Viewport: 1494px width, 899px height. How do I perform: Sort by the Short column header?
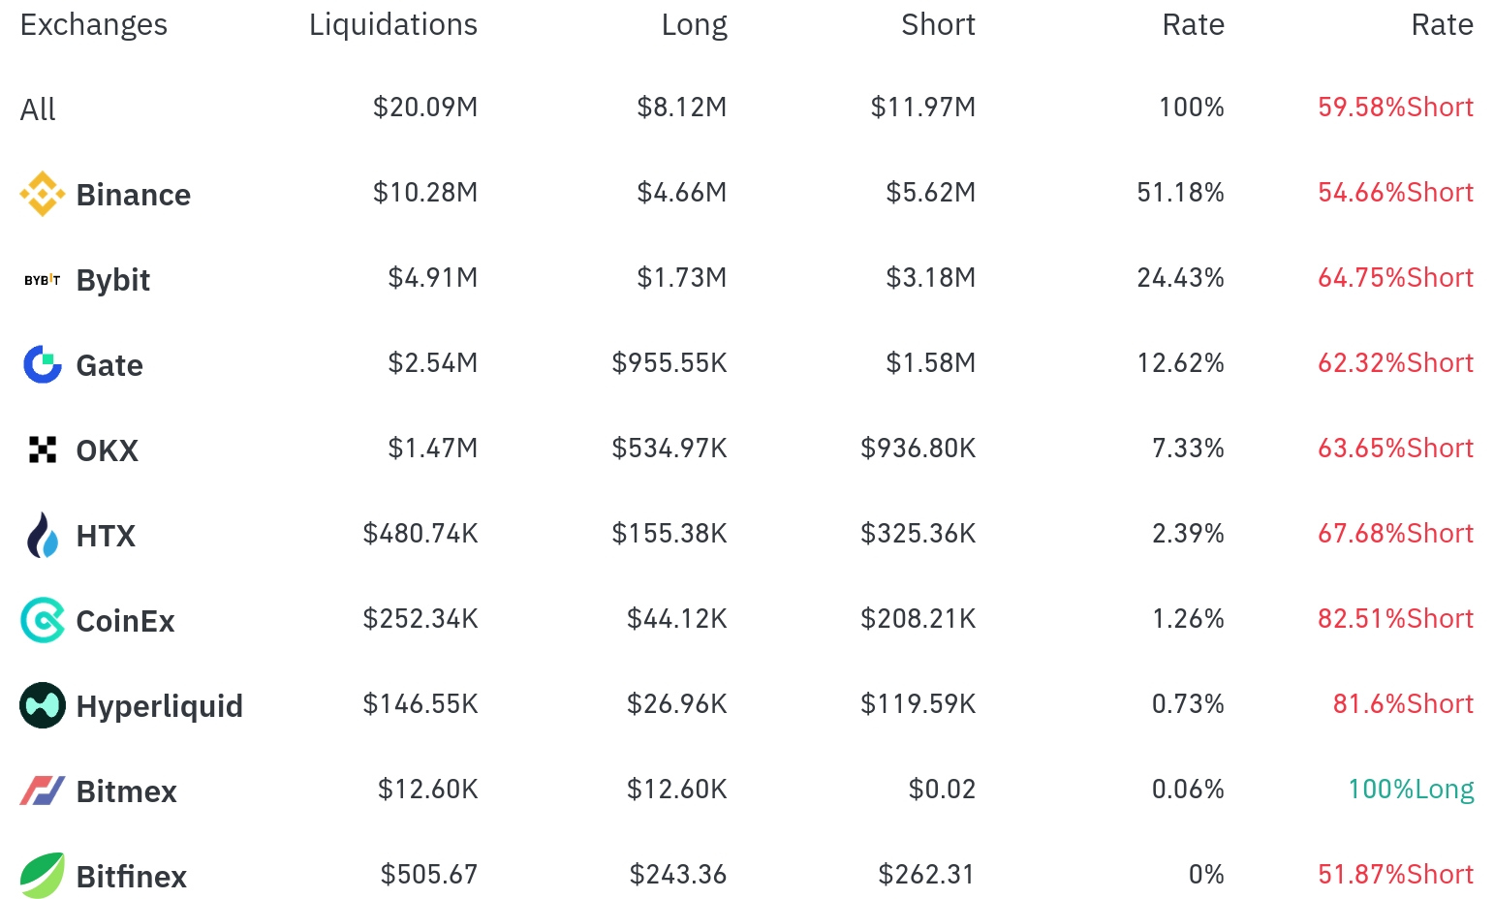pyautogui.click(x=938, y=24)
